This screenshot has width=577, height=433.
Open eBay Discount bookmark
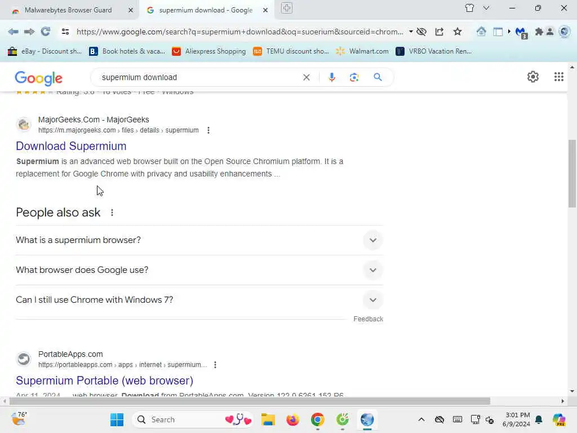click(x=45, y=51)
